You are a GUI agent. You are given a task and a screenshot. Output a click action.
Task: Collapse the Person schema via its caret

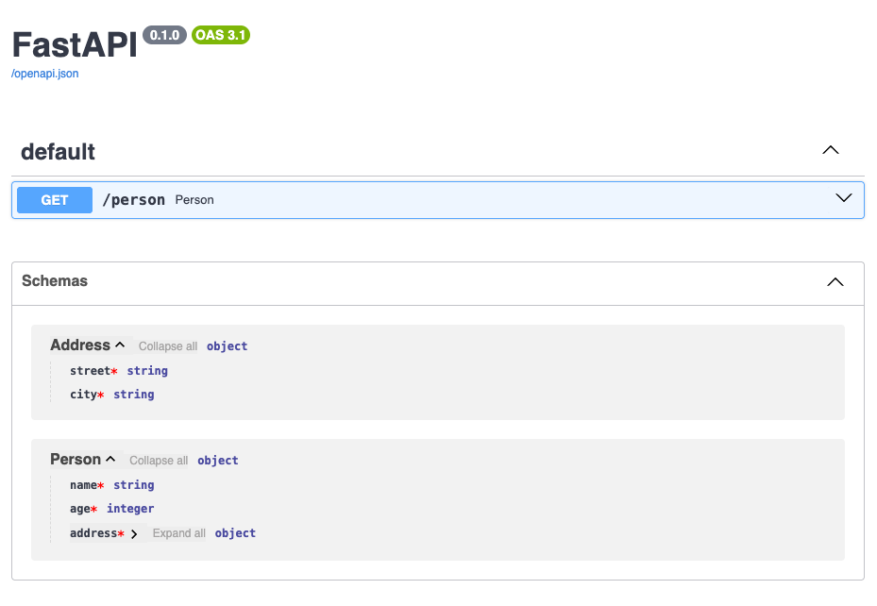tap(111, 458)
